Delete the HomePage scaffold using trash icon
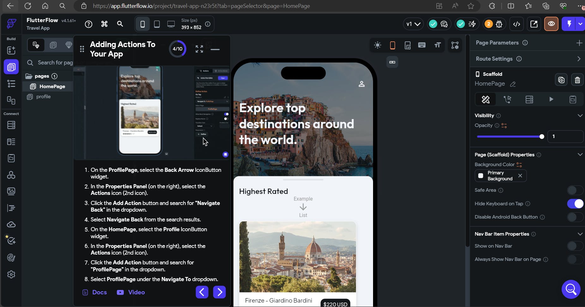The image size is (585, 307). pyautogui.click(x=577, y=80)
